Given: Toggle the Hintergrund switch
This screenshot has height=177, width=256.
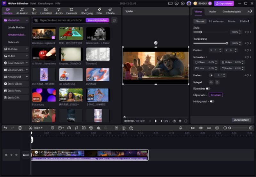Looking at the screenshot, I should [212, 101].
